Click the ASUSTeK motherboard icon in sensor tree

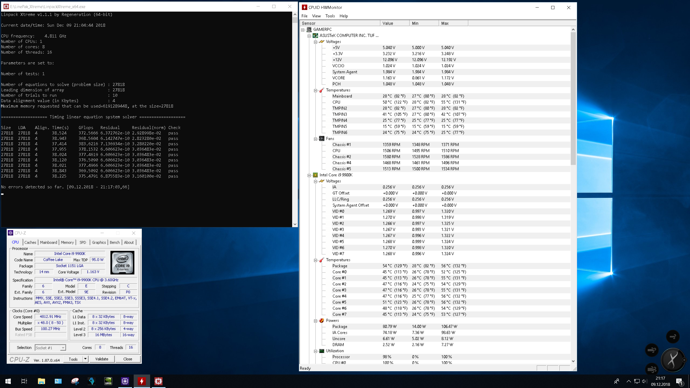click(315, 36)
